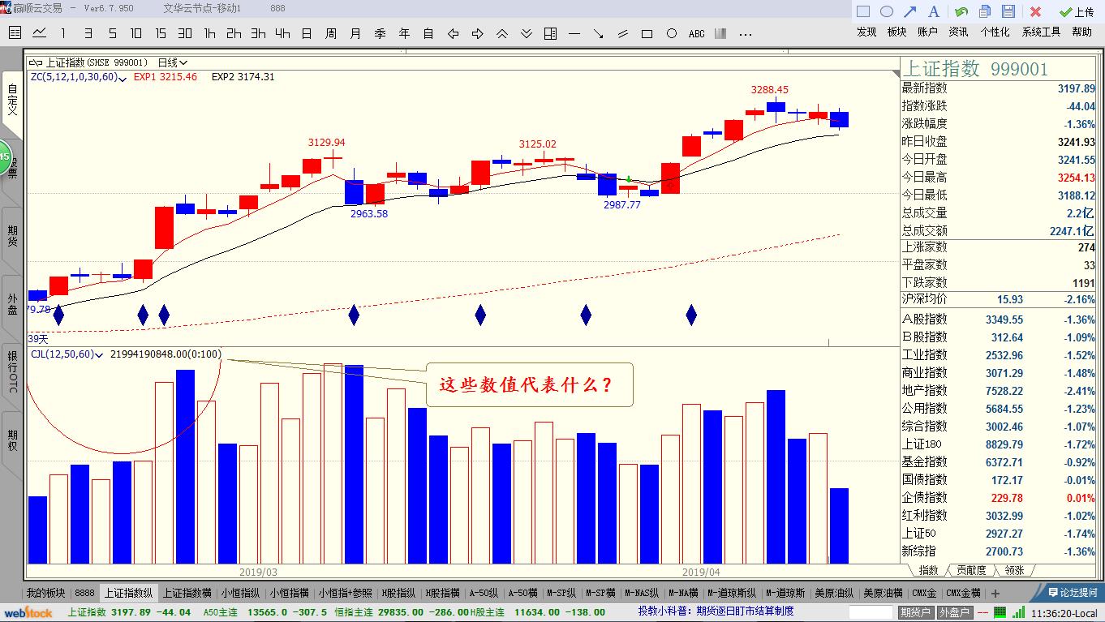Switch to the 贡献度 tab
The height and width of the screenshot is (622, 1105).
(970, 570)
